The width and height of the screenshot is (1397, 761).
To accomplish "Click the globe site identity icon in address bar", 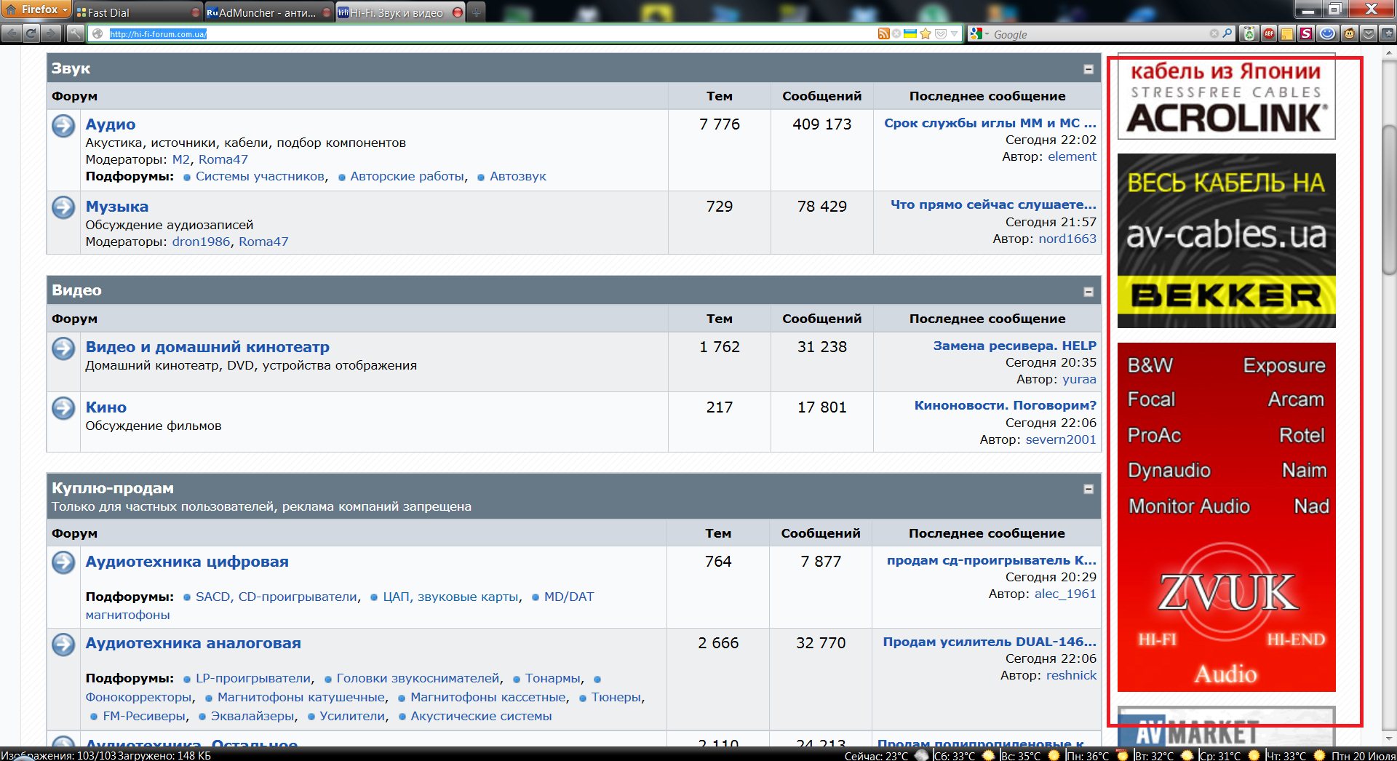I will pyautogui.click(x=97, y=33).
